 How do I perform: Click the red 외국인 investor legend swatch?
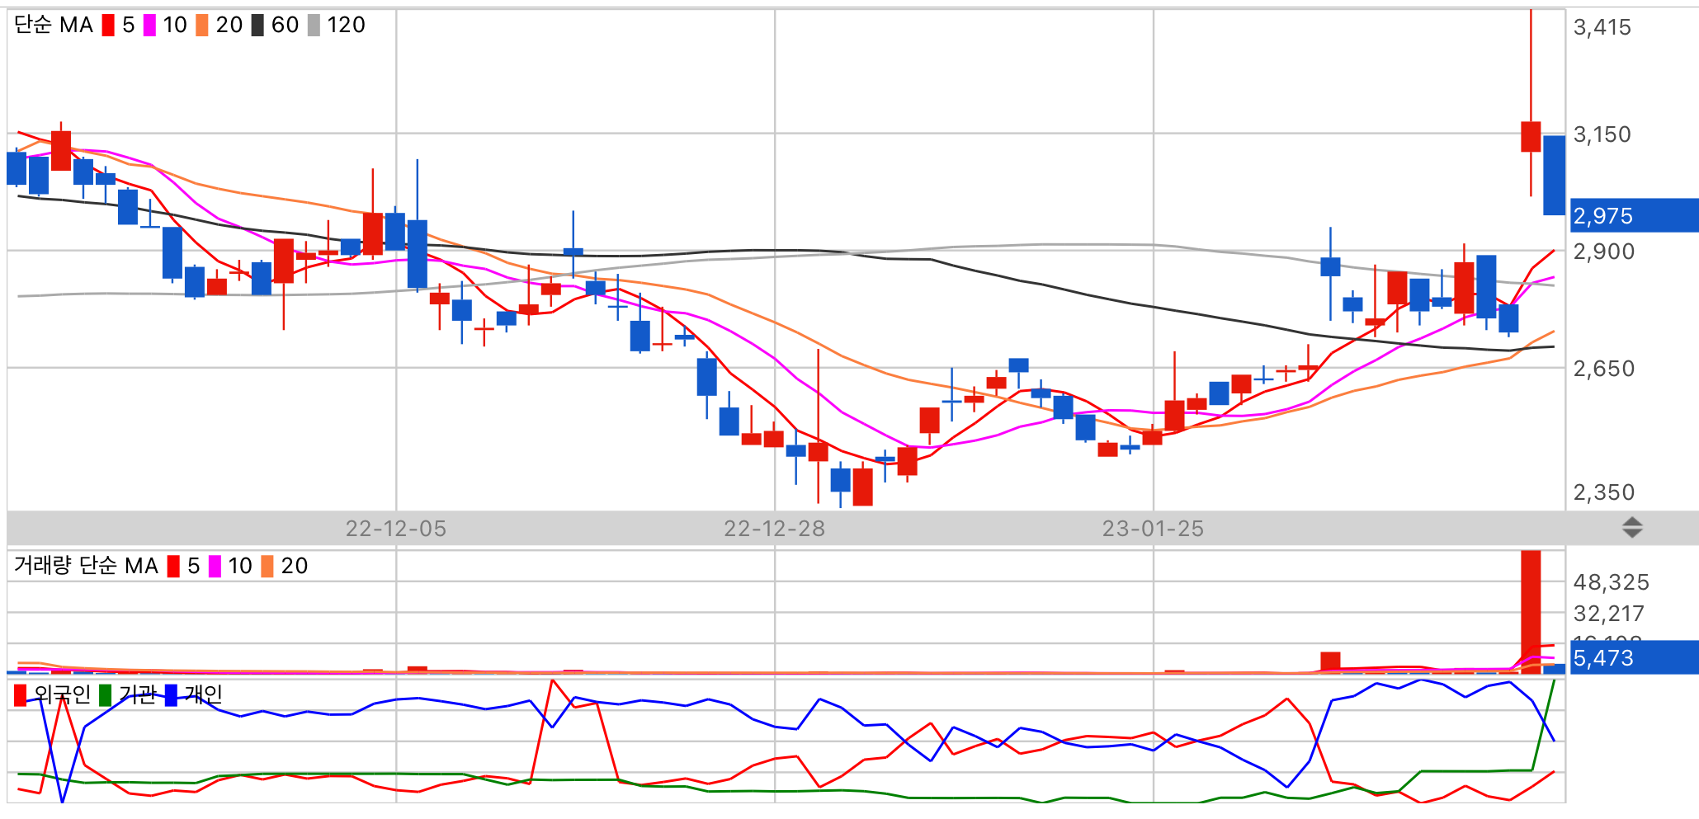(x=20, y=696)
